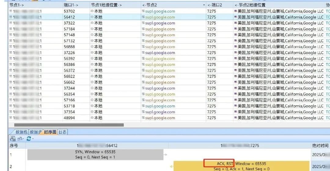The height and width of the screenshot is (171, 330).
Task: Sort by the <-端口2 column header
Action: pyautogui.click(x=219, y=5)
